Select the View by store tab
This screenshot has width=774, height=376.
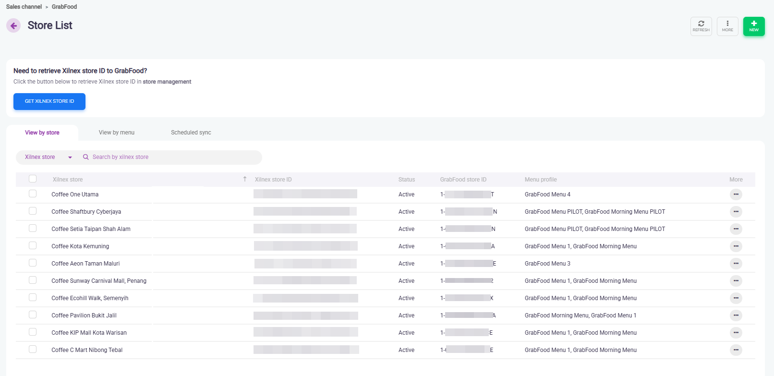click(x=42, y=133)
